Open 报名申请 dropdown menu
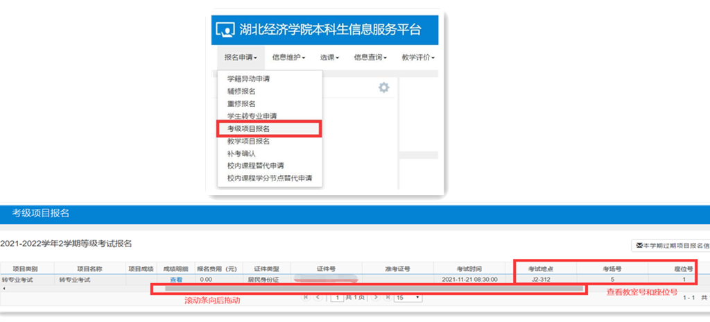710x322 pixels. (241, 58)
